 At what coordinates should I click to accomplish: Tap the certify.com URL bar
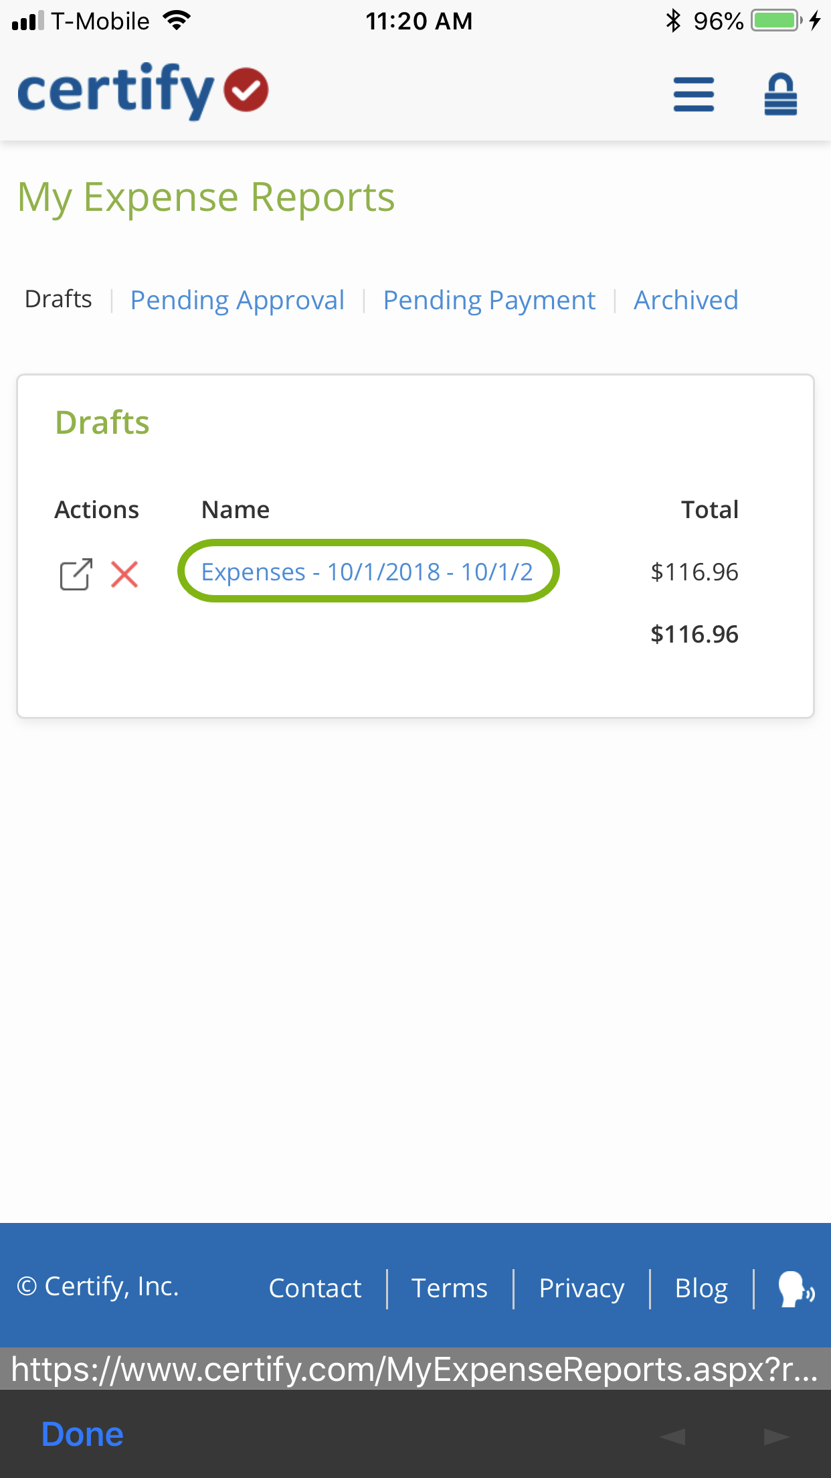click(415, 1369)
